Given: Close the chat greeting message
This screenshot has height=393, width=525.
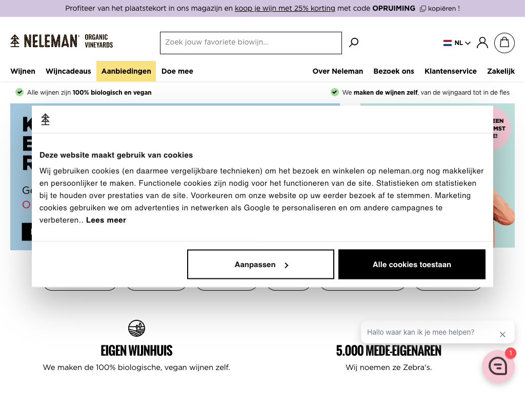Looking at the screenshot, I should coord(502,334).
